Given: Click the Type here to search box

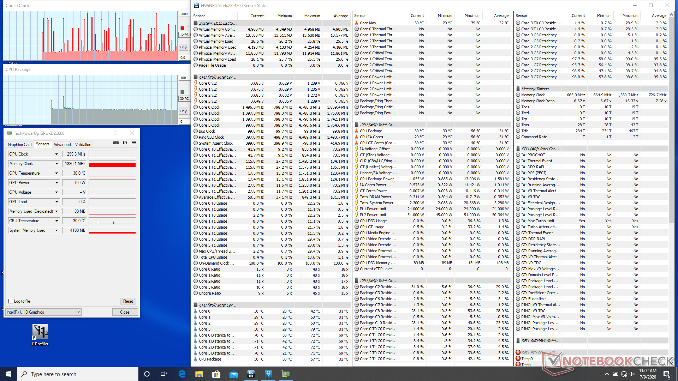Looking at the screenshot, I should (78, 374).
